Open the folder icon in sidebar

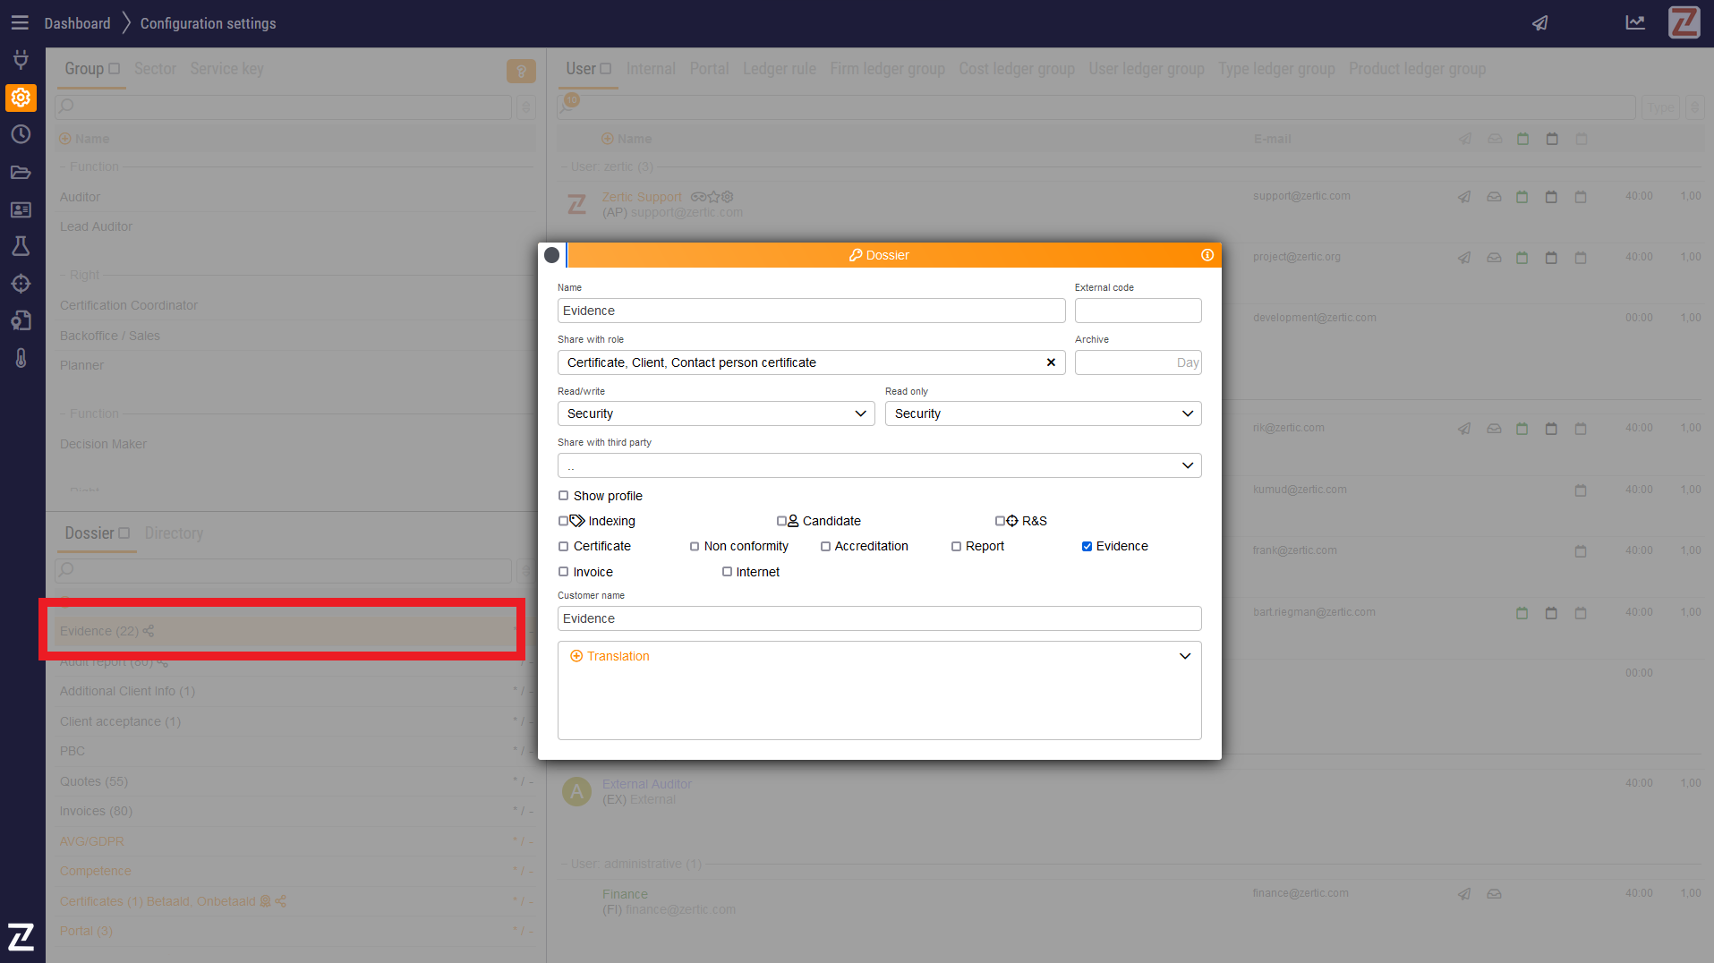point(21,172)
